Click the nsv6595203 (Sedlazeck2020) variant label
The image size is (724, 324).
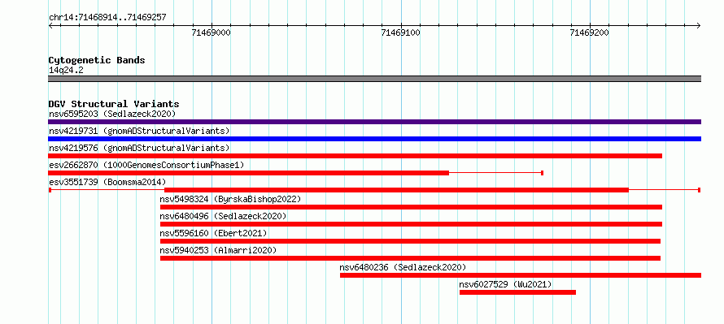[112, 114]
